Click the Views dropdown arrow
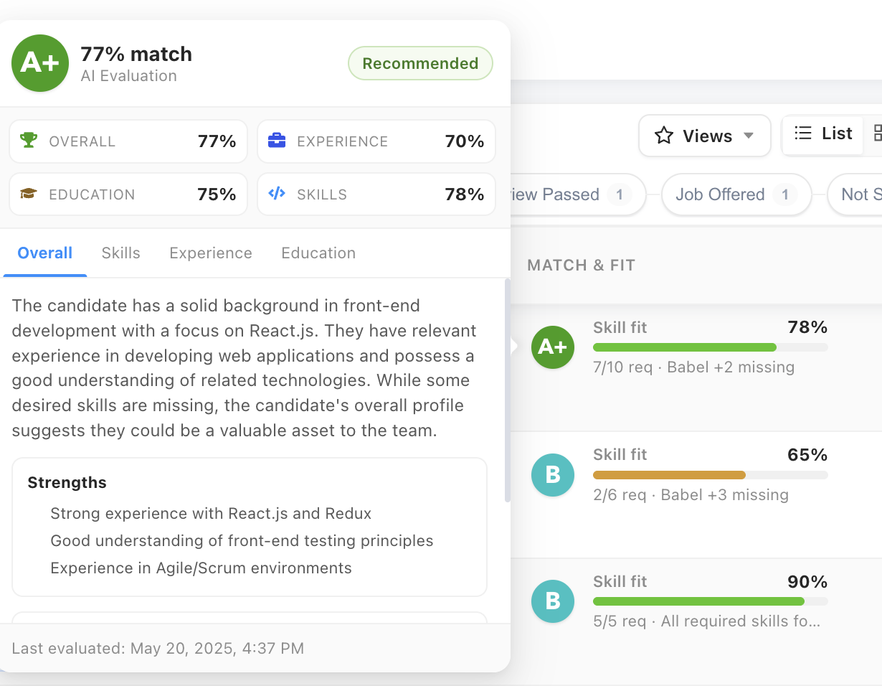 748,136
